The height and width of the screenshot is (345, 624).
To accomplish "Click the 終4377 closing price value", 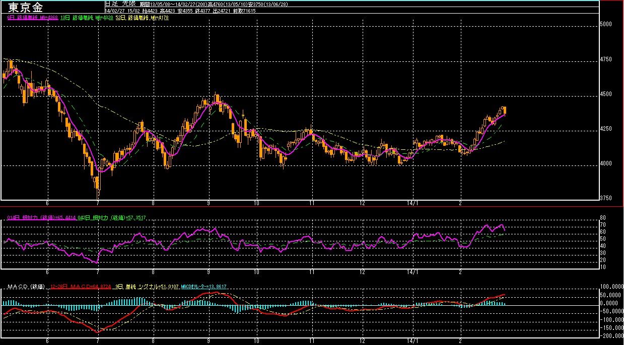I will coord(203,11).
